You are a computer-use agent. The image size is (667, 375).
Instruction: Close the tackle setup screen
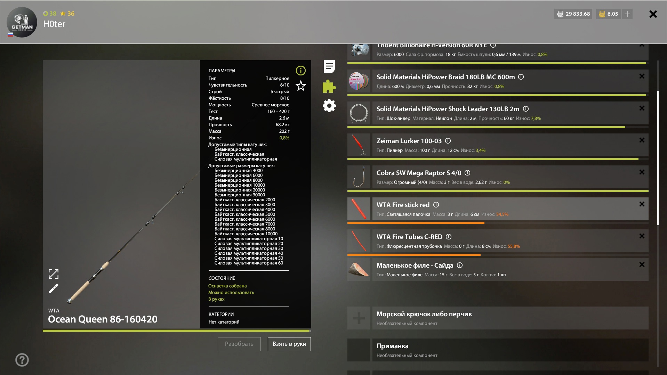(x=653, y=14)
